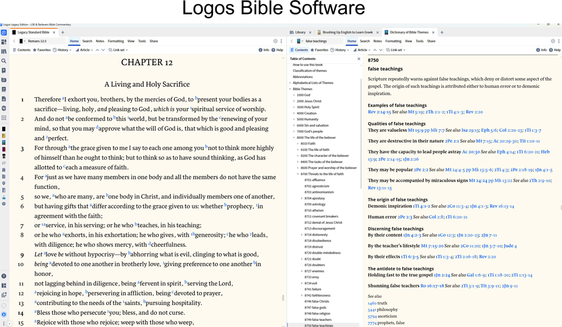Switch to Brushing Up English to Learn Greek tab
Viewport: 562px width, 327px height.
[x=345, y=32]
